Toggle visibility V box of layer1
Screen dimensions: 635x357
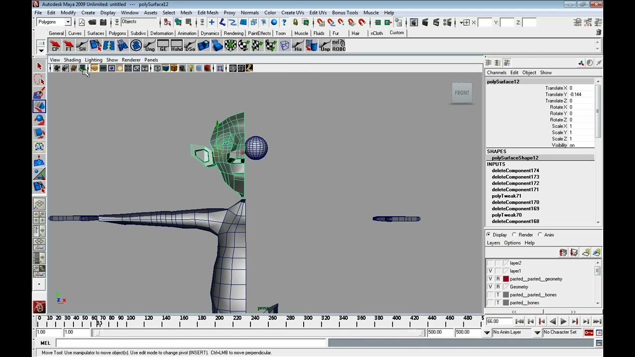[490, 271]
